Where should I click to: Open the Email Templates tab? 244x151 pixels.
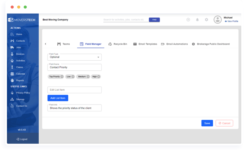(x=145, y=44)
